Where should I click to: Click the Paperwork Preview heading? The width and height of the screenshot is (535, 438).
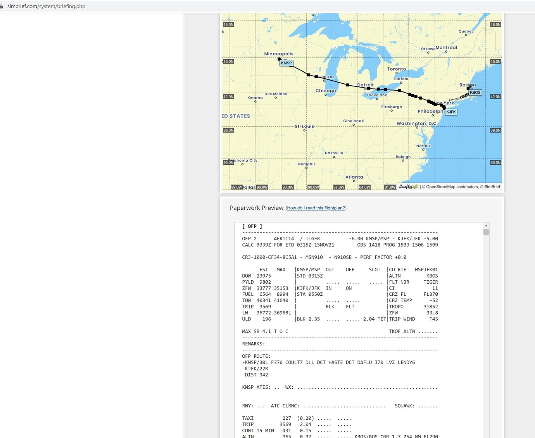coord(257,208)
